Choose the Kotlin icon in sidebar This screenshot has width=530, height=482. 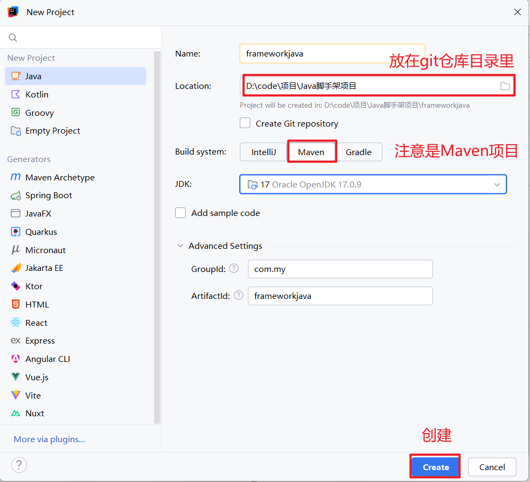coord(16,94)
